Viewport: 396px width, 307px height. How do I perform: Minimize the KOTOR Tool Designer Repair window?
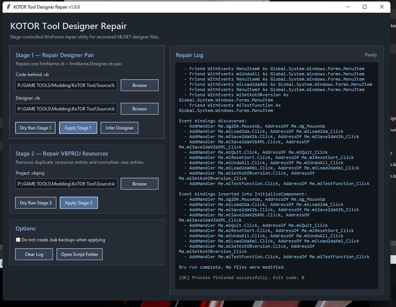(x=348, y=7)
